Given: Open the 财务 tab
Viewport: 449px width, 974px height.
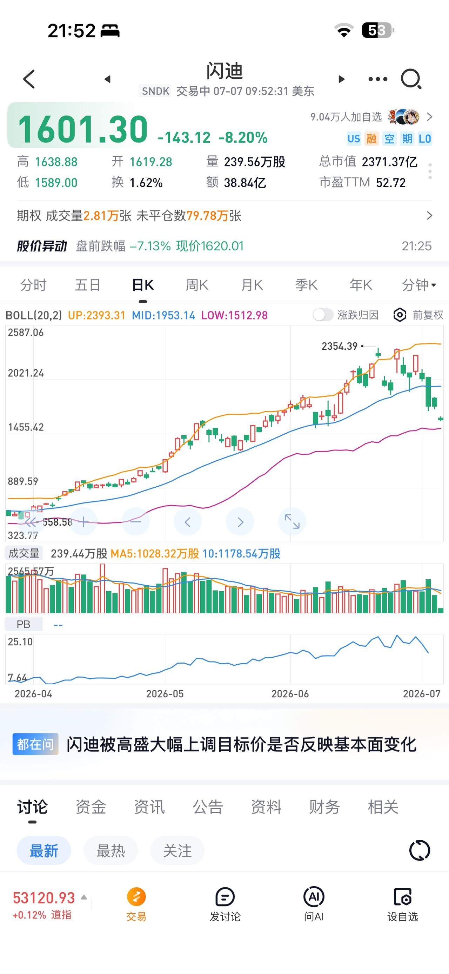Looking at the screenshot, I should click(x=324, y=807).
